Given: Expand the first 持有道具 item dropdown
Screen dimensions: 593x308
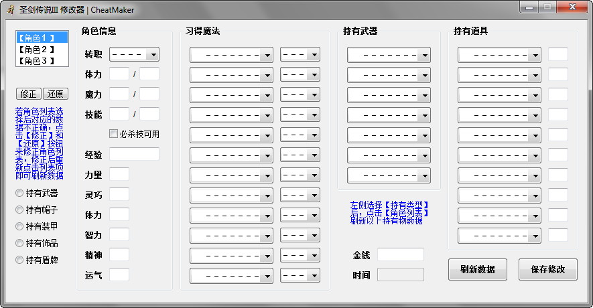Looking at the screenshot, I should tap(499, 54).
